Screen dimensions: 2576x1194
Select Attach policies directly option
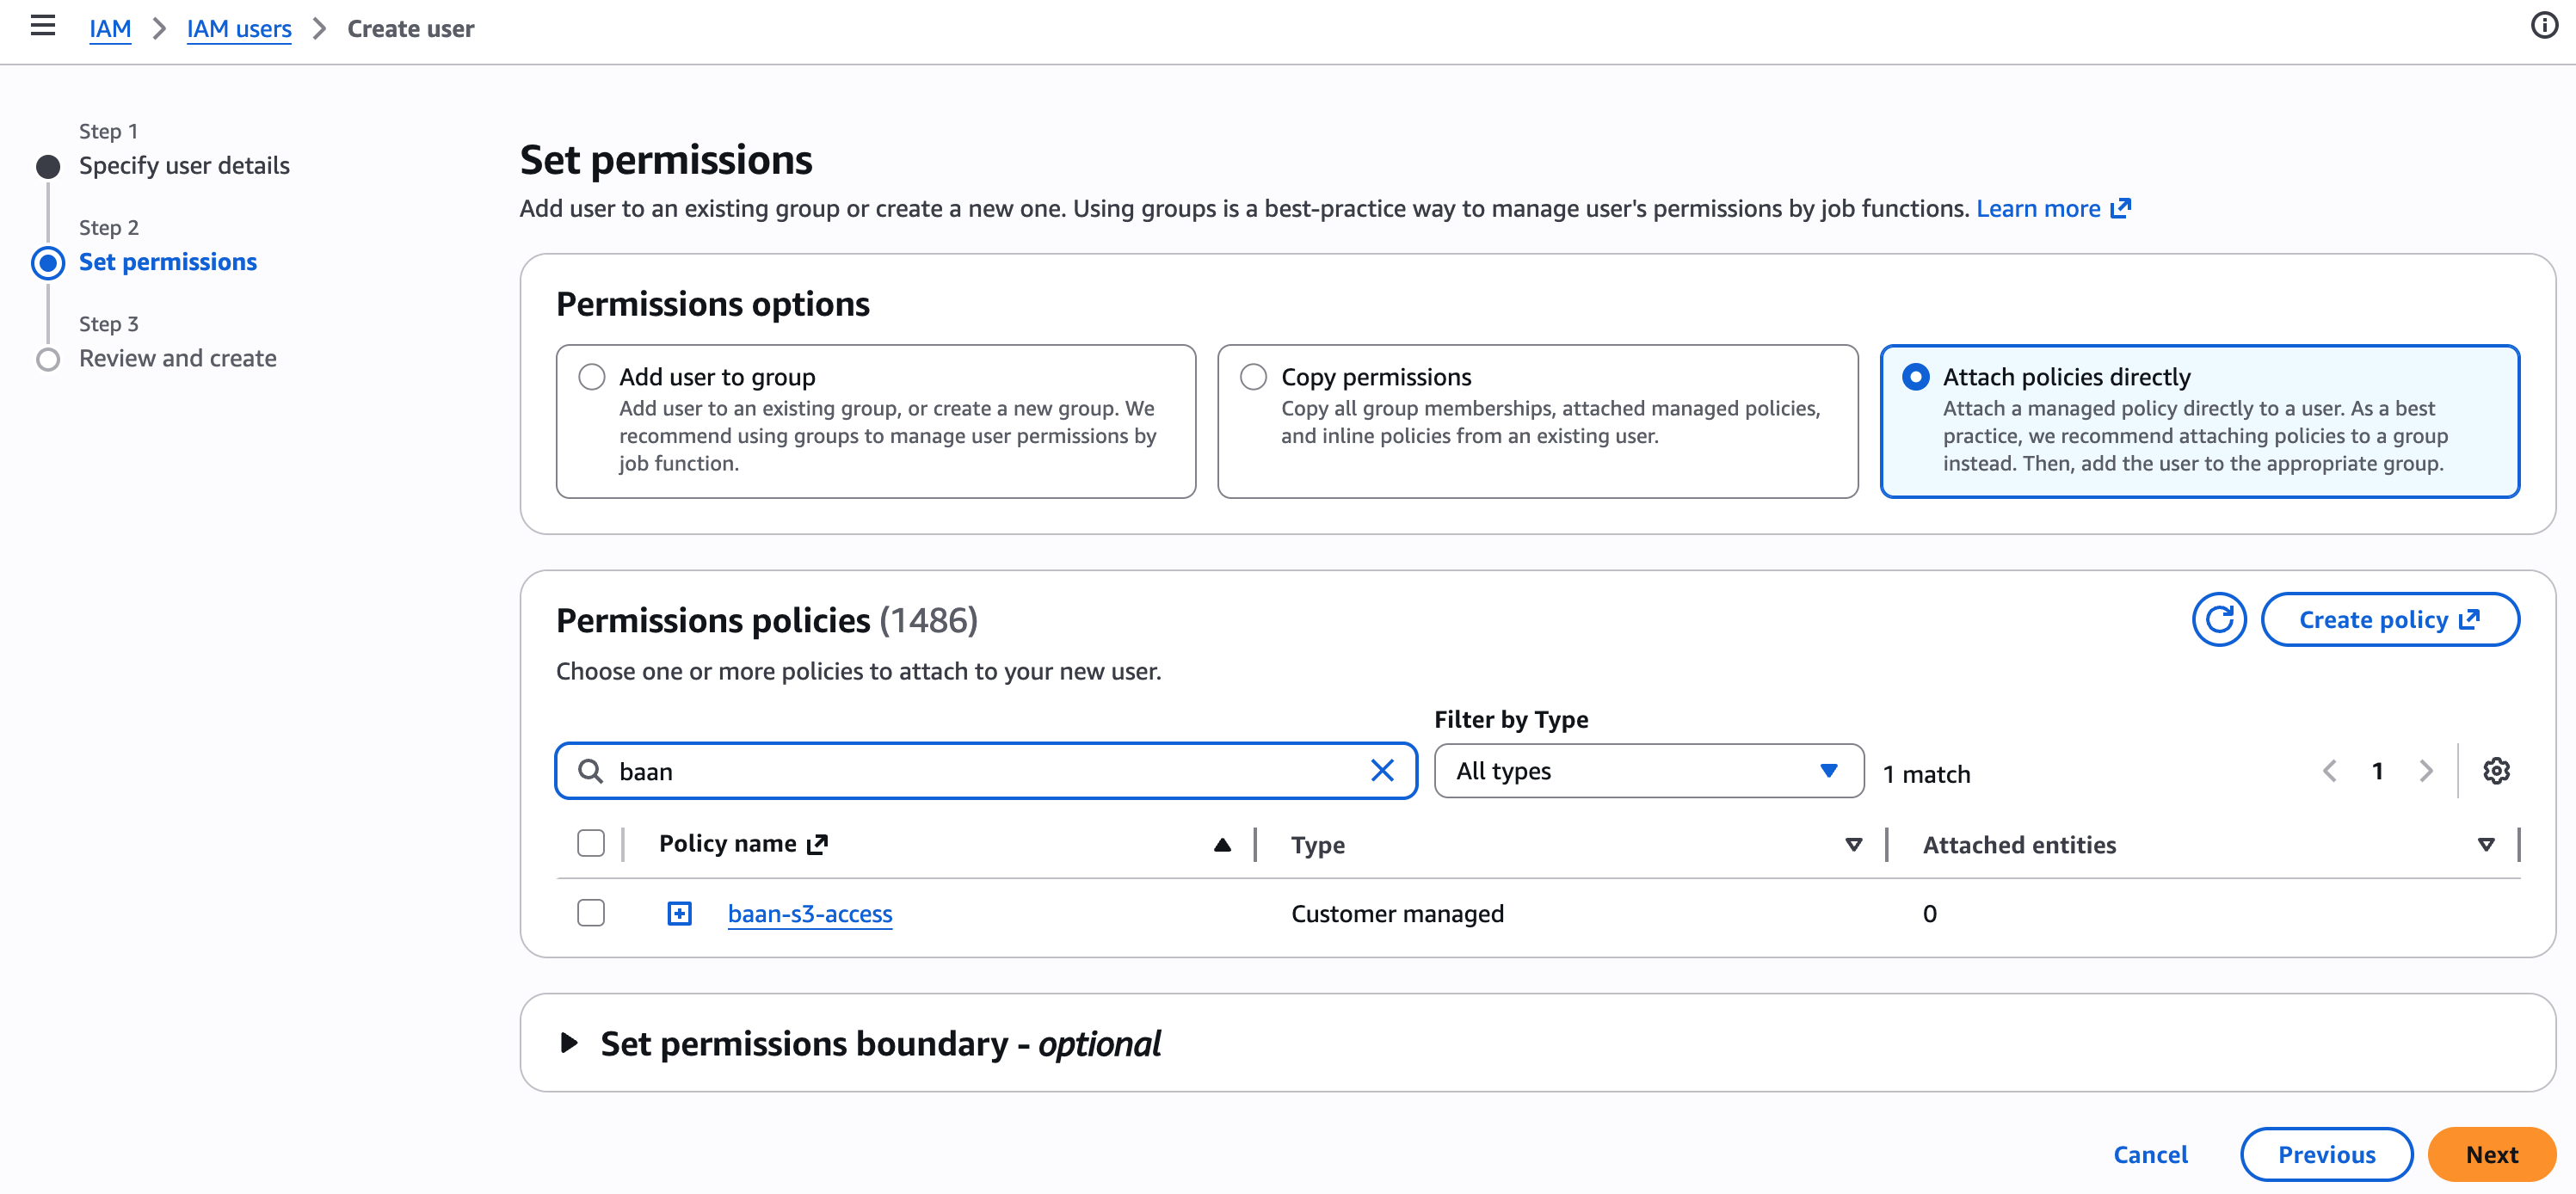click(x=1915, y=377)
